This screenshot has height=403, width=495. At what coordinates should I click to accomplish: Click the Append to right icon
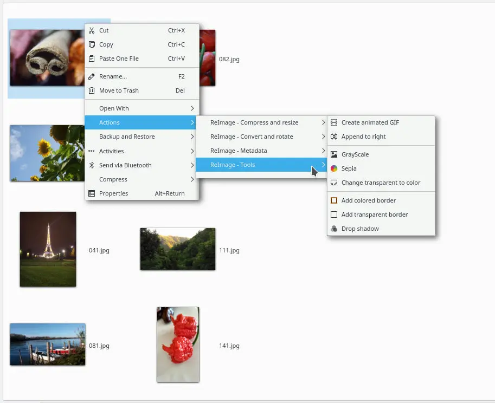(x=334, y=136)
